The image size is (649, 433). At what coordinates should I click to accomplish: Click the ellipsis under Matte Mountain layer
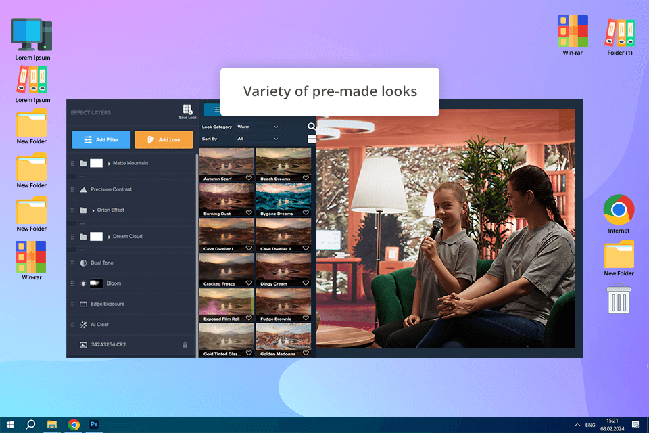pos(82,177)
